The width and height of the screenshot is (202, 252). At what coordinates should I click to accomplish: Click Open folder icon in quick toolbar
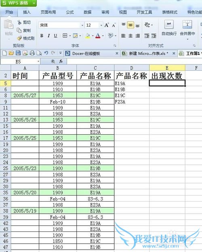[x=11, y=53]
